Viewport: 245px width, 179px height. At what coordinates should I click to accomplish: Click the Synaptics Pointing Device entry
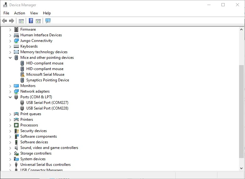point(47,80)
